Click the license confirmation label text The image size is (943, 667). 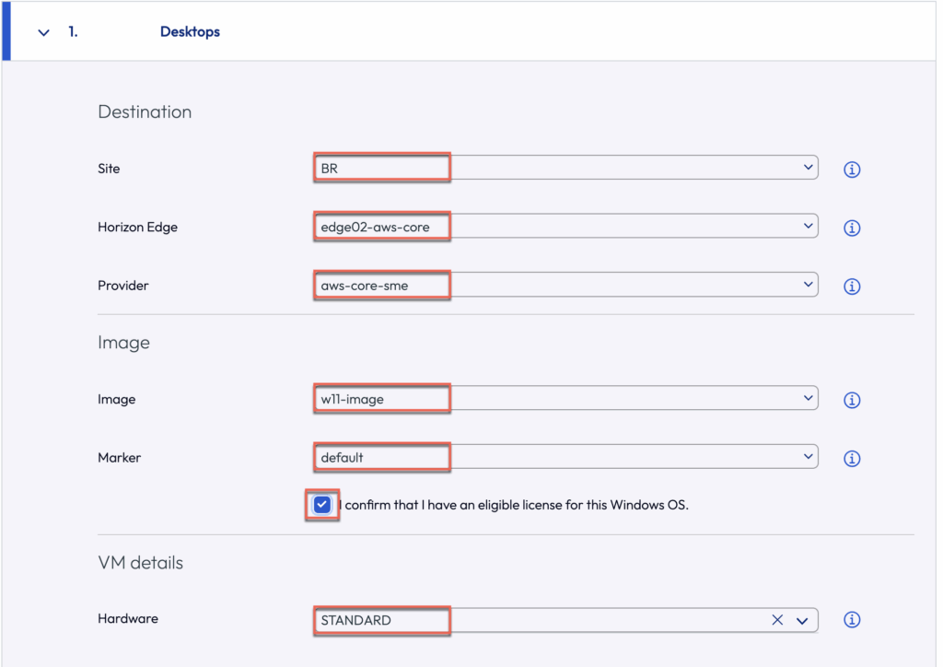pos(514,505)
